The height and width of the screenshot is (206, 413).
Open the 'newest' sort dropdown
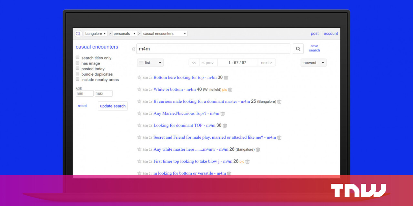pos(313,63)
